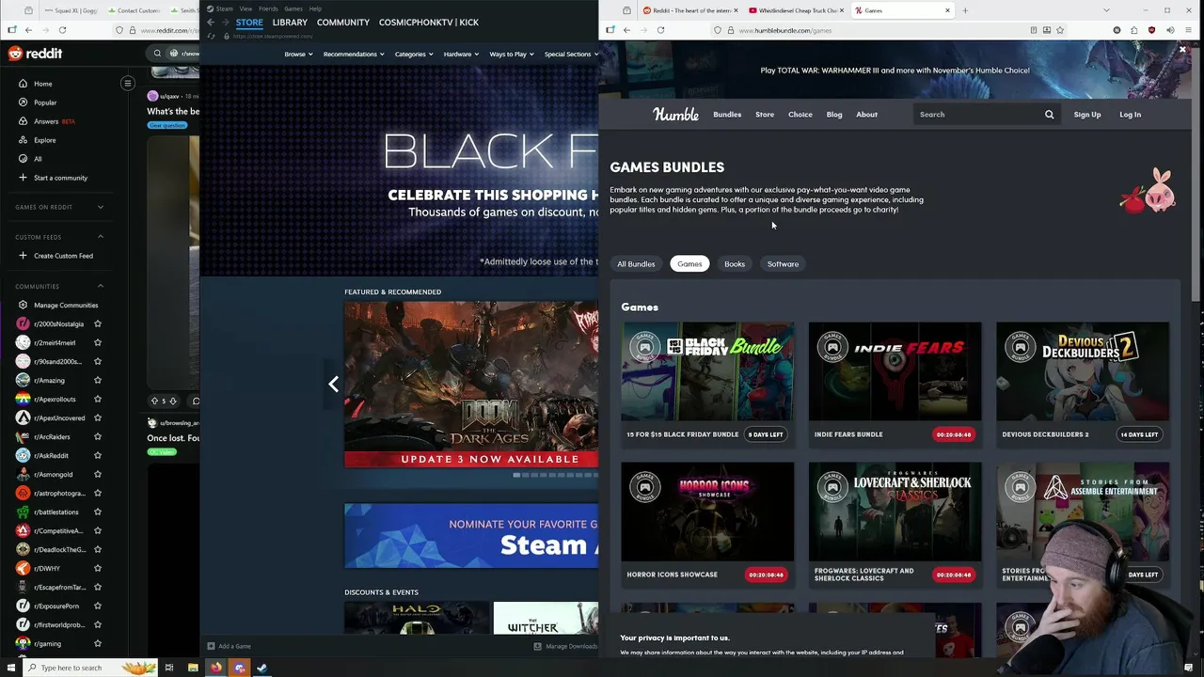1204x677 pixels.
Task: Click the Humble logo on the Humble Bundle page
Action: point(675,115)
